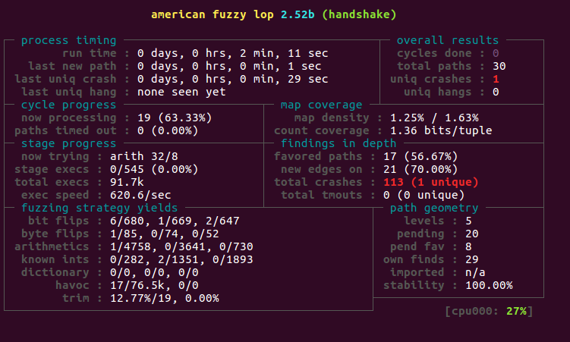
Task: Click the 'process timing' section header
Action: (69, 40)
